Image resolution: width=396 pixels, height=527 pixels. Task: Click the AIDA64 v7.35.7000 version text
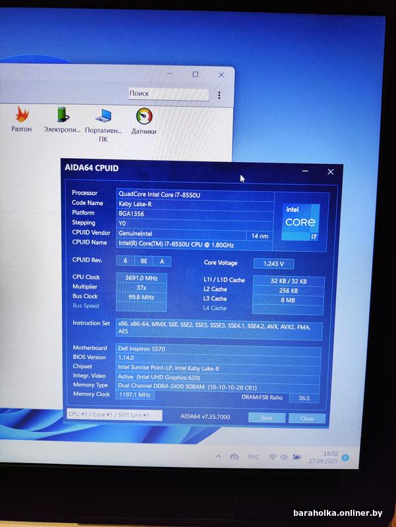pos(205,417)
